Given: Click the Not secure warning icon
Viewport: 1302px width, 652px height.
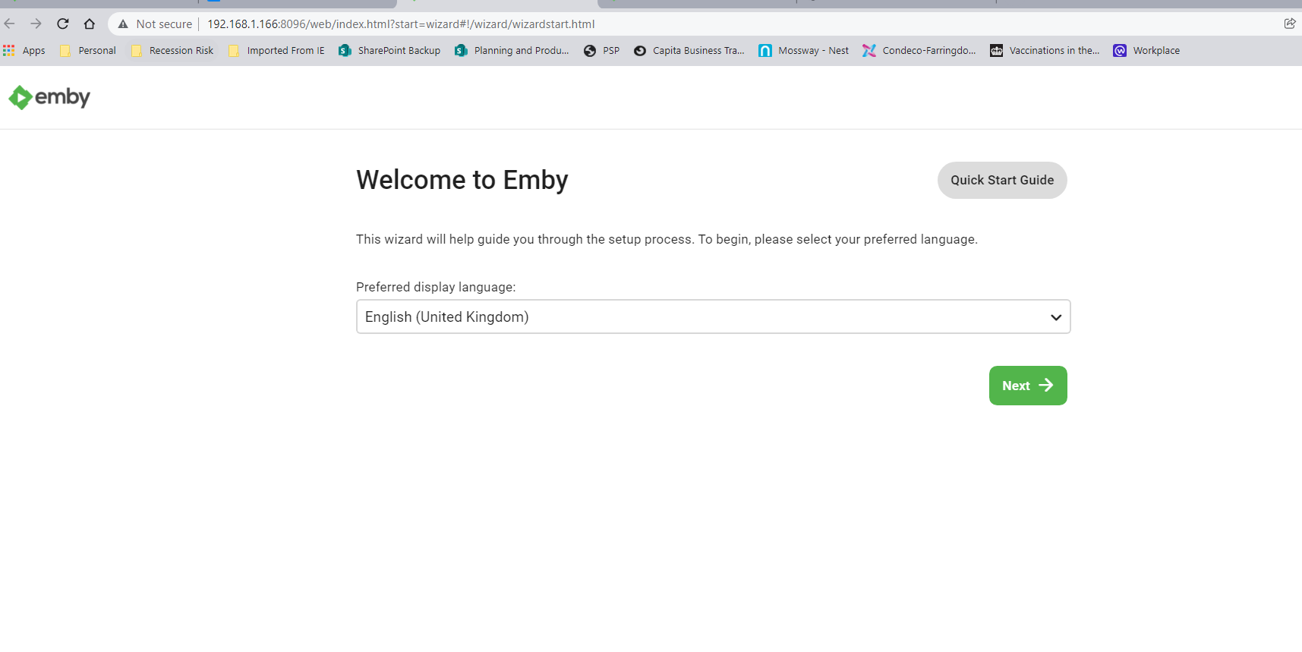Looking at the screenshot, I should pos(123,24).
